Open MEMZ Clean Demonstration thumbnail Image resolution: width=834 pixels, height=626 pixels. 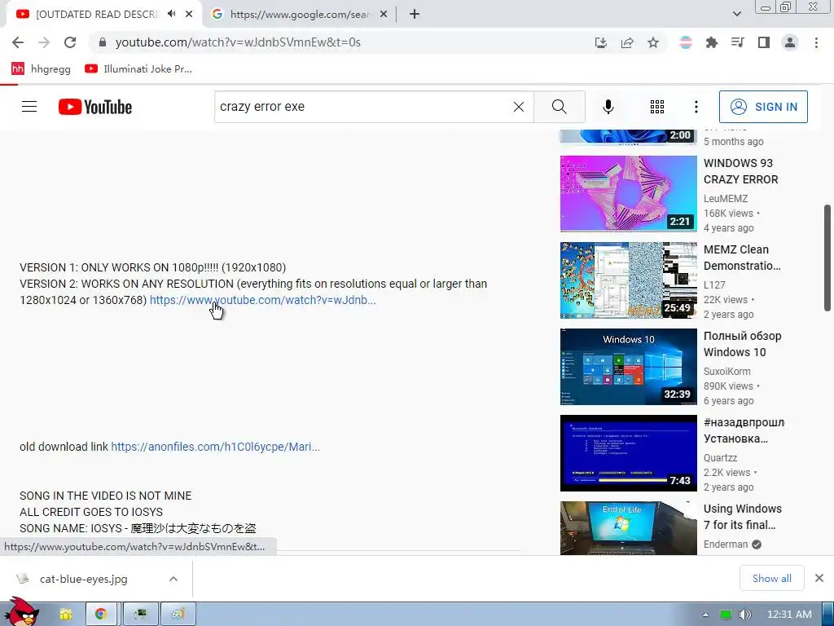(628, 280)
